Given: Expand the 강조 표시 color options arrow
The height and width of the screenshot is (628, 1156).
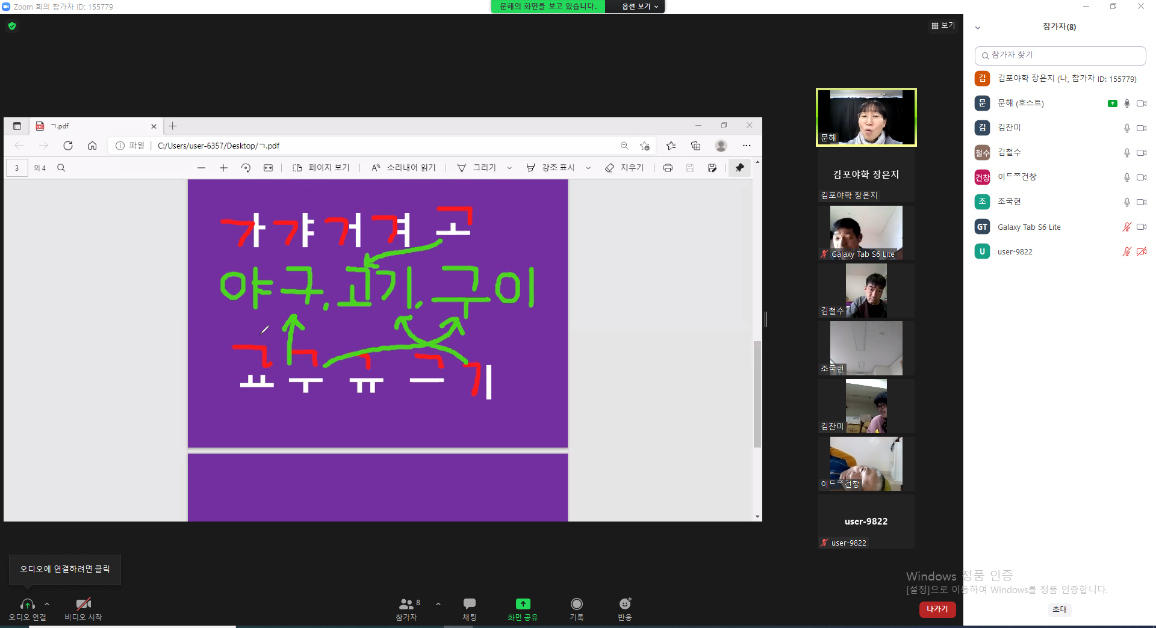Looking at the screenshot, I should (x=588, y=168).
